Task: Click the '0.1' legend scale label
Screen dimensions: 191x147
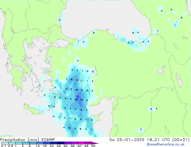Action: (3, 146)
